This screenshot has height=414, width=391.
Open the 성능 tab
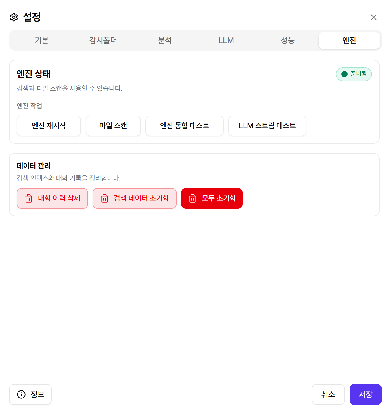coord(288,40)
